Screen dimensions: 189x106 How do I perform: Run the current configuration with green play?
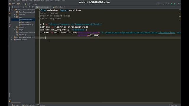click(x=172, y=4)
